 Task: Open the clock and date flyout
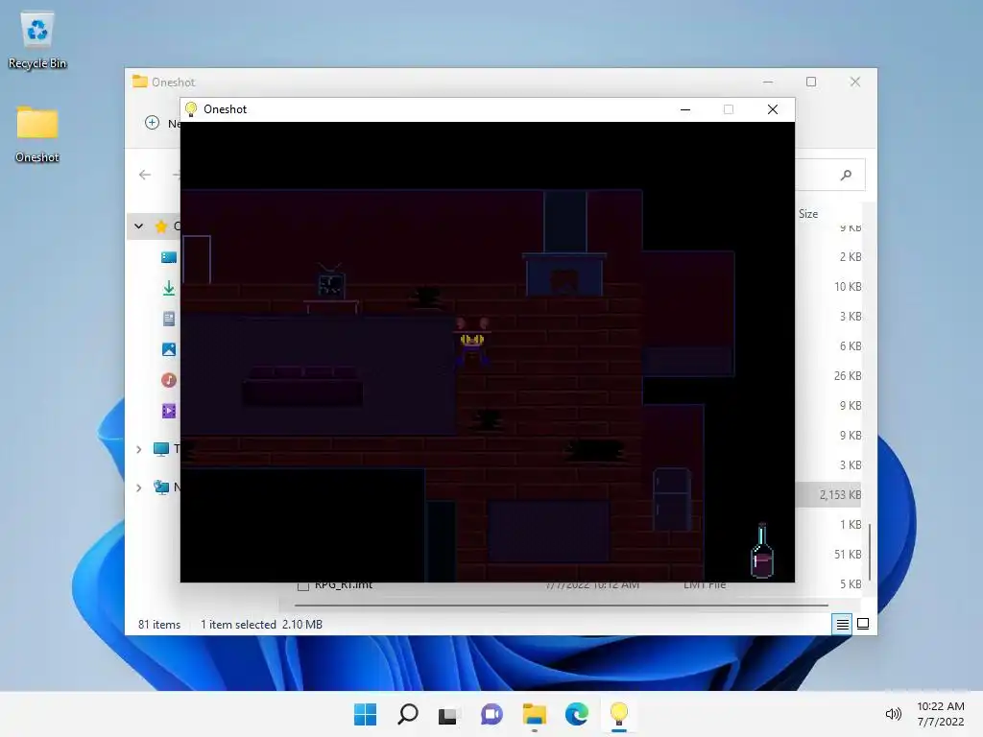point(941,714)
